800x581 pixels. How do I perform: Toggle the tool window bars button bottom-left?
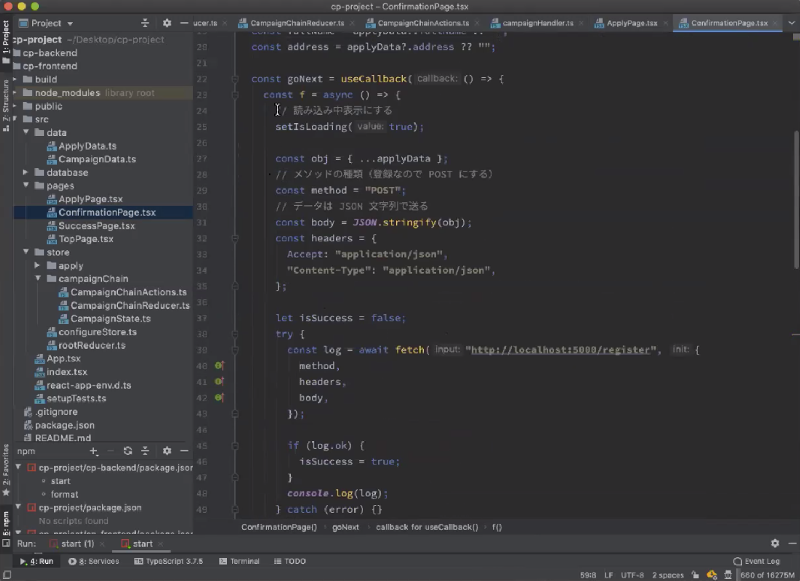tap(7, 575)
